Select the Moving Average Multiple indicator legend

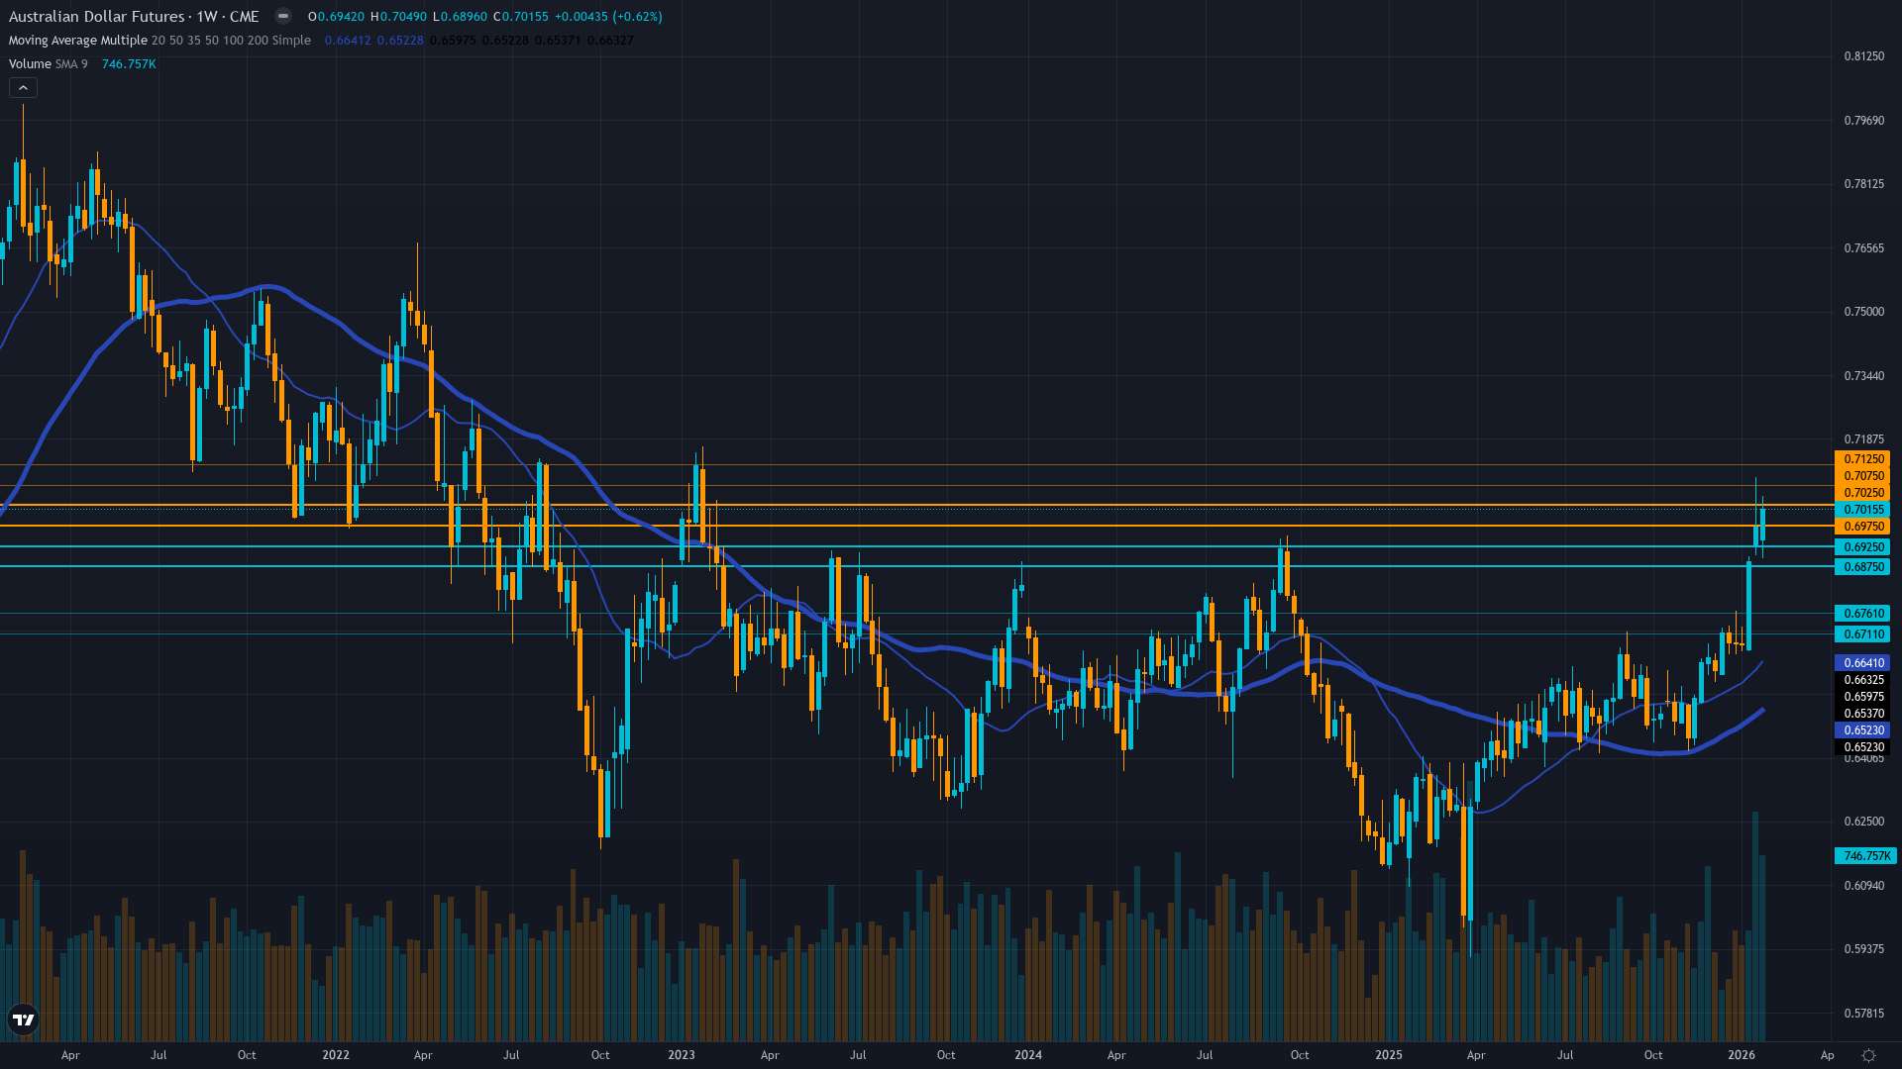pos(159,41)
